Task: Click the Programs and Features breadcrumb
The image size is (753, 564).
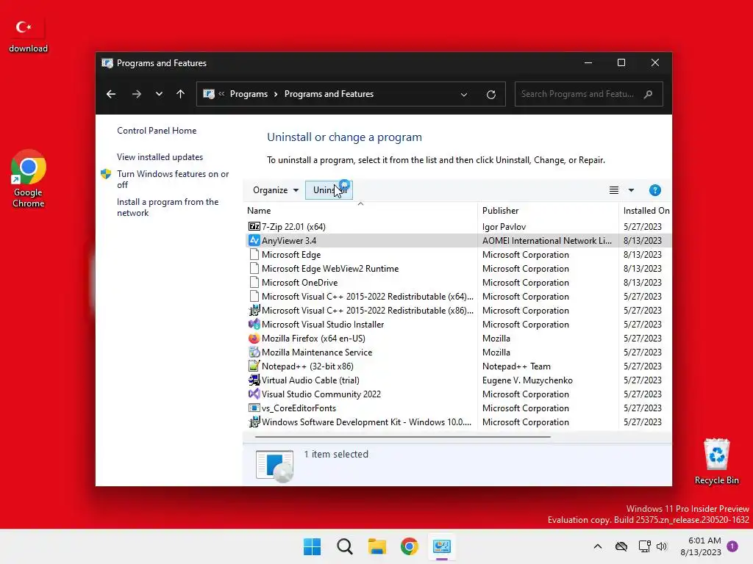Action: tap(329, 94)
